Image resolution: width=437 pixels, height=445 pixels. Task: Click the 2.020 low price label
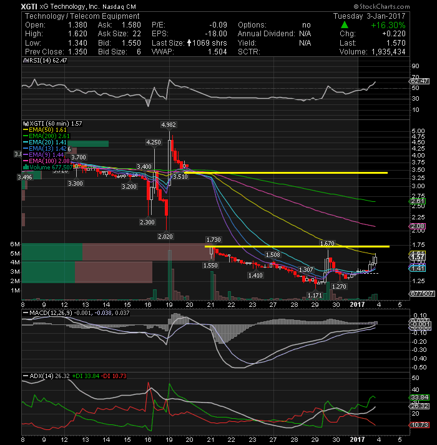pyautogui.click(x=165, y=237)
